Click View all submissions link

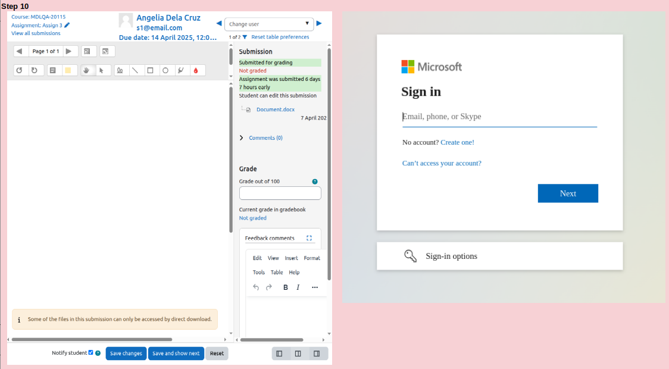(36, 33)
